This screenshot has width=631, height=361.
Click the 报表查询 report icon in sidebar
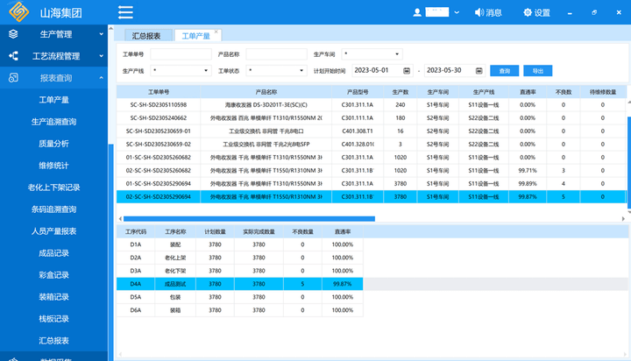pos(13,78)
